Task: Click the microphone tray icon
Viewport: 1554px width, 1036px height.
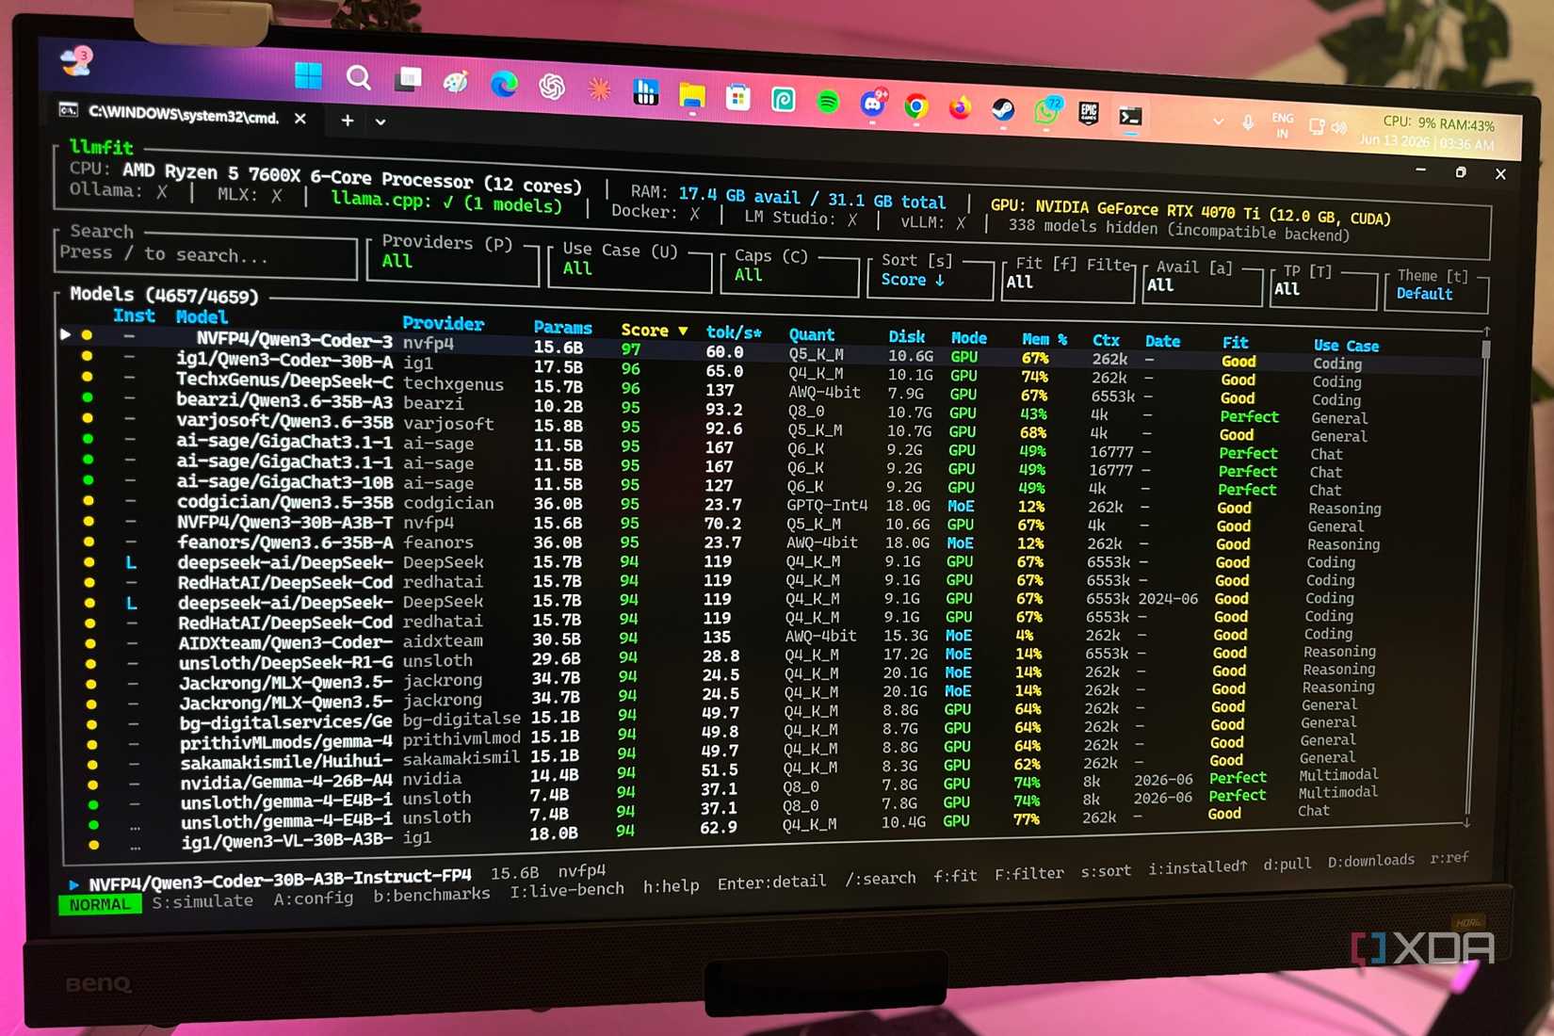Action: click(1248, 122)
